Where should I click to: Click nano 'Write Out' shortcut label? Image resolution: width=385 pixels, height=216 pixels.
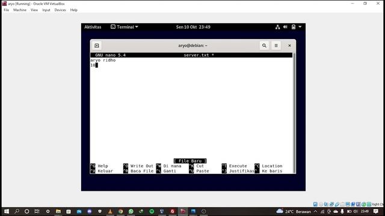[x=142, y=166]
